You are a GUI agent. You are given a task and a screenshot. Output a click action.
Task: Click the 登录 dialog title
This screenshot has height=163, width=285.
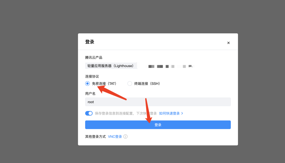tap(90, 42)
